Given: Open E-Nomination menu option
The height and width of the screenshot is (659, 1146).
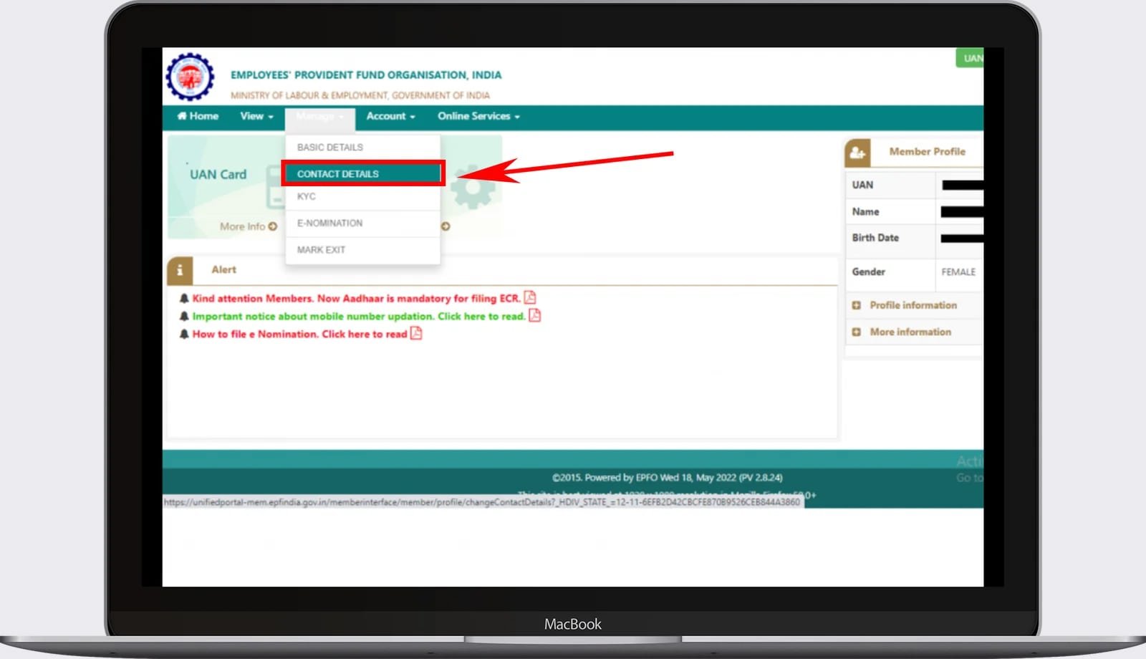Looking at the screenshot, I should pos(362,223).
